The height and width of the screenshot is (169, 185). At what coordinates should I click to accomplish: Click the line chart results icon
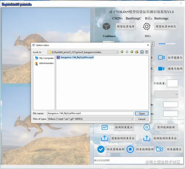coord(105,127)
